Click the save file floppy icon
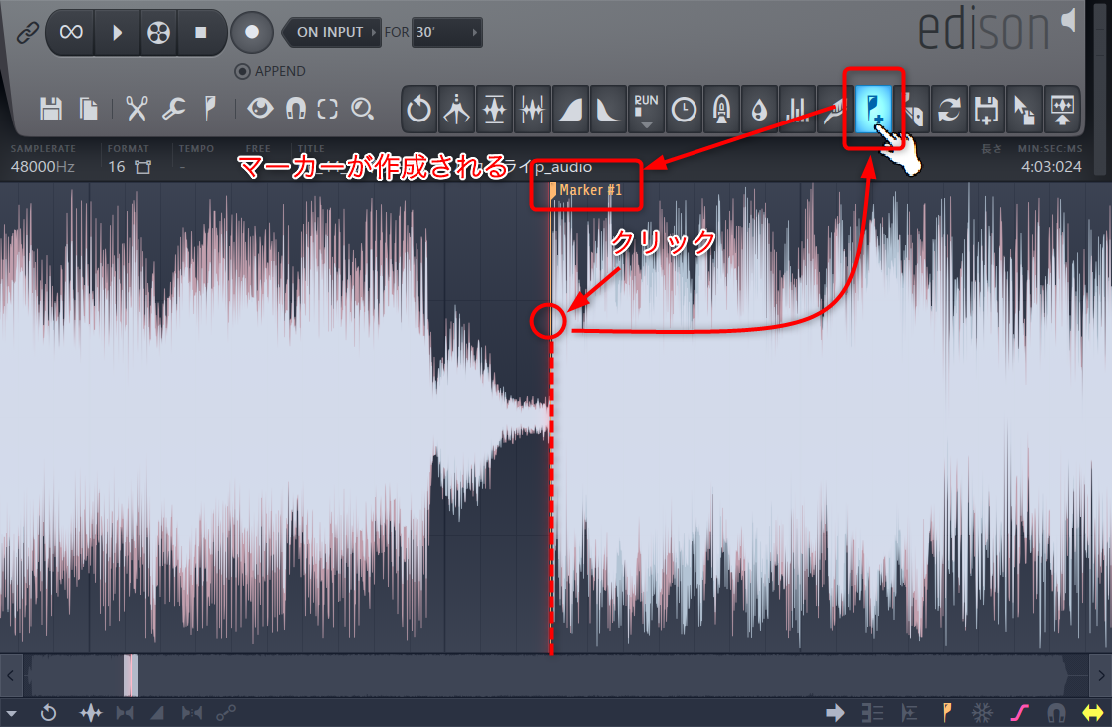This screenshot has height=727, width=1112. [51, 109]
